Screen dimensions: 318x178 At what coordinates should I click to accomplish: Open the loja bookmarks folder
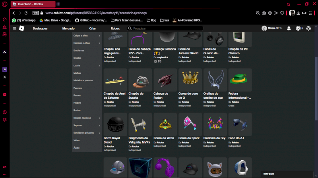coord(165,20)
